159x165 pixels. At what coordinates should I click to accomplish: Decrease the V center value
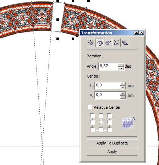click(123, 97)
